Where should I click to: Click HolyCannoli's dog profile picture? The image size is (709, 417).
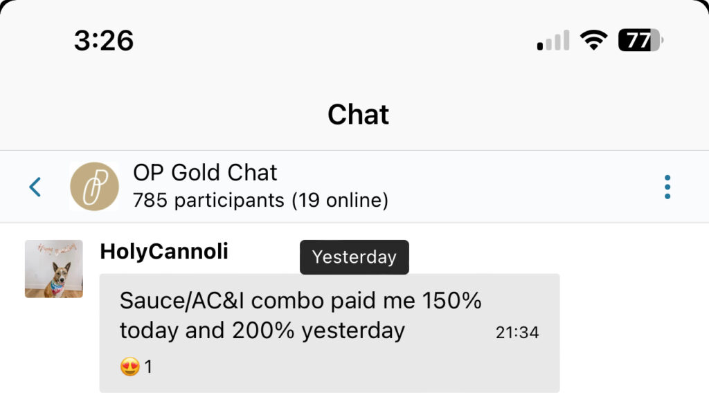tap(54, 269)
